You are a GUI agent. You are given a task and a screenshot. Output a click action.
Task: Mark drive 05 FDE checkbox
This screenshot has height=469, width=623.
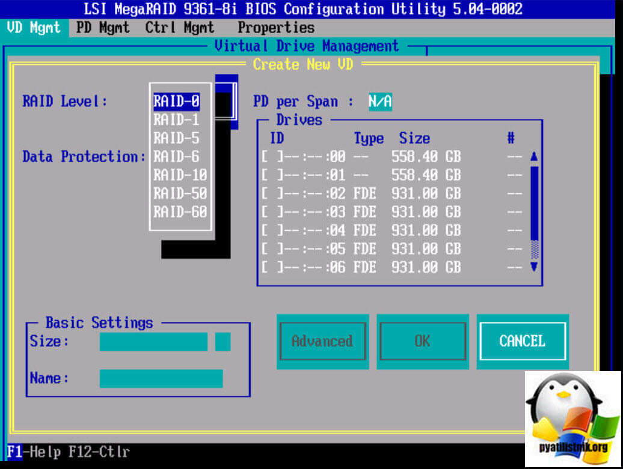coord(272,249)
